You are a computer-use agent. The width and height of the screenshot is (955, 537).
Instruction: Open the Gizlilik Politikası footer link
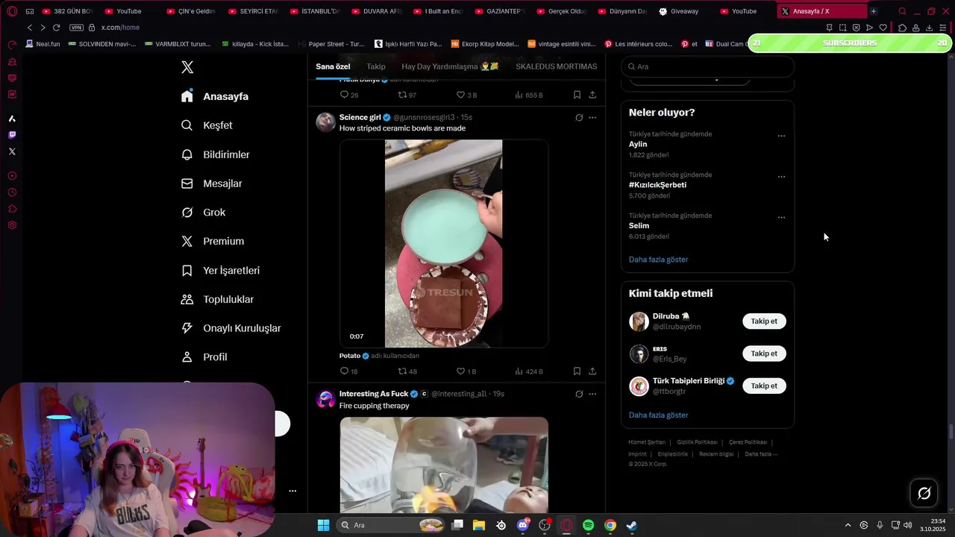(x=697, y=442)
